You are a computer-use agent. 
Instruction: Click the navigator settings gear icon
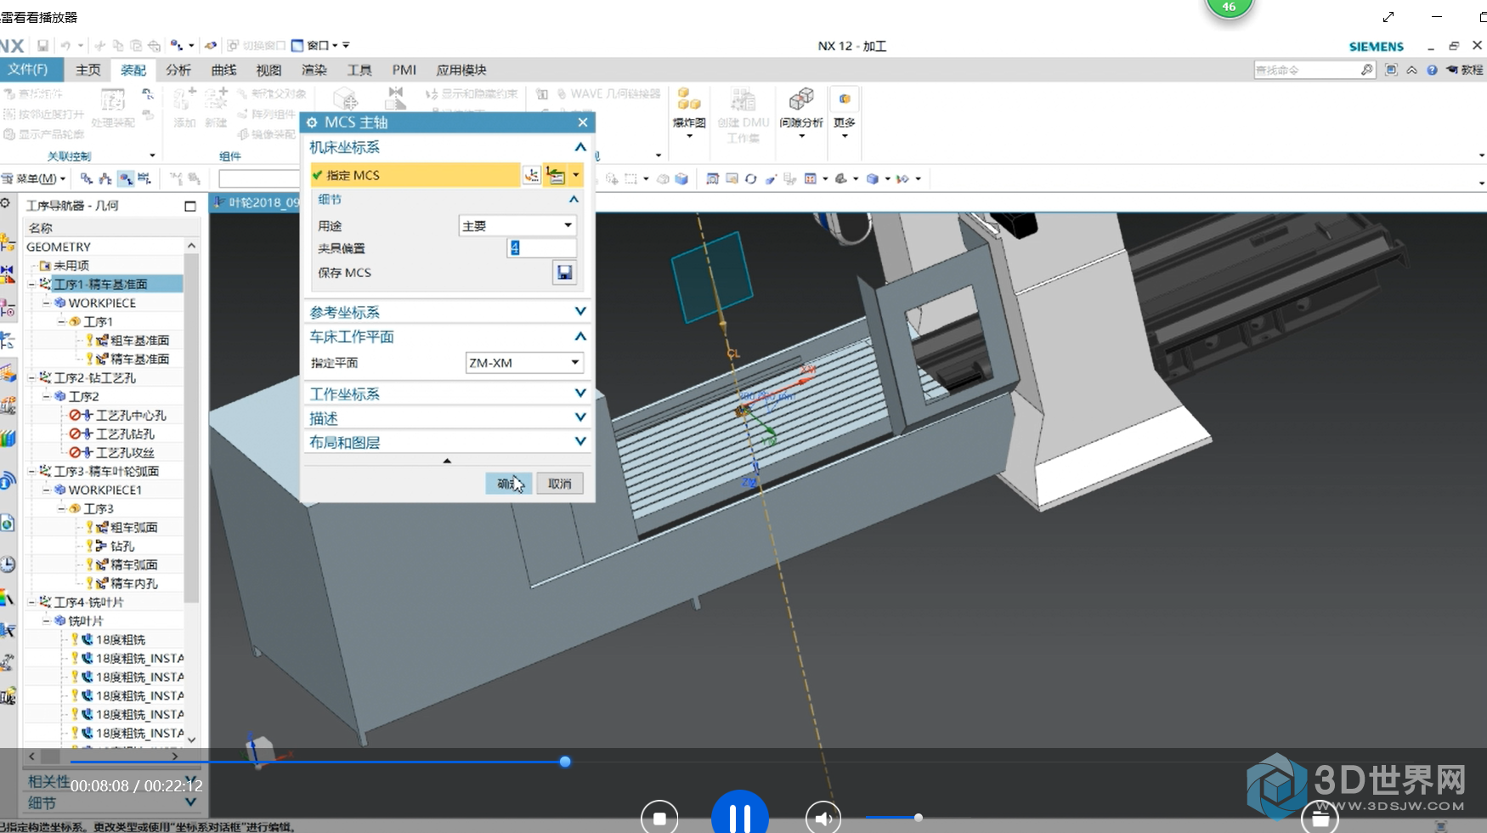[6, 204]
